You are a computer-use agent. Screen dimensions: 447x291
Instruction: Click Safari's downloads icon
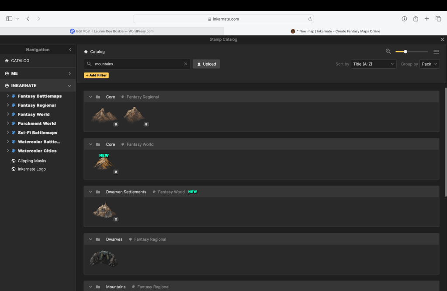coord(404,19)
